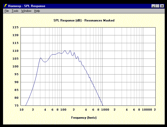Image resolution: width=167 pixels, height=127 pixels.
Task: Open the File menu
Action: click(x=7, y=11)
